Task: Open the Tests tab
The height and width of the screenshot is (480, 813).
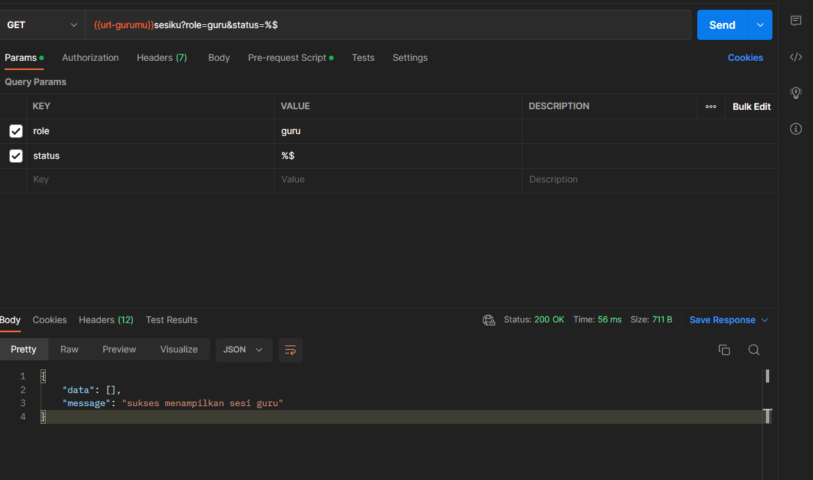Action: tap(363, 58)
